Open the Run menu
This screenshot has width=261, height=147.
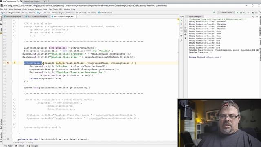(x=50, y=9)
